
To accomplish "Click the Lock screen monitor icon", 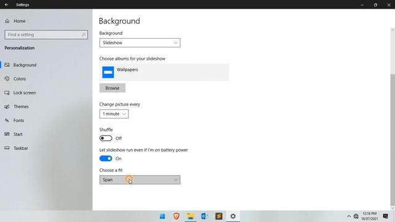I will click(x=7, y=92).
